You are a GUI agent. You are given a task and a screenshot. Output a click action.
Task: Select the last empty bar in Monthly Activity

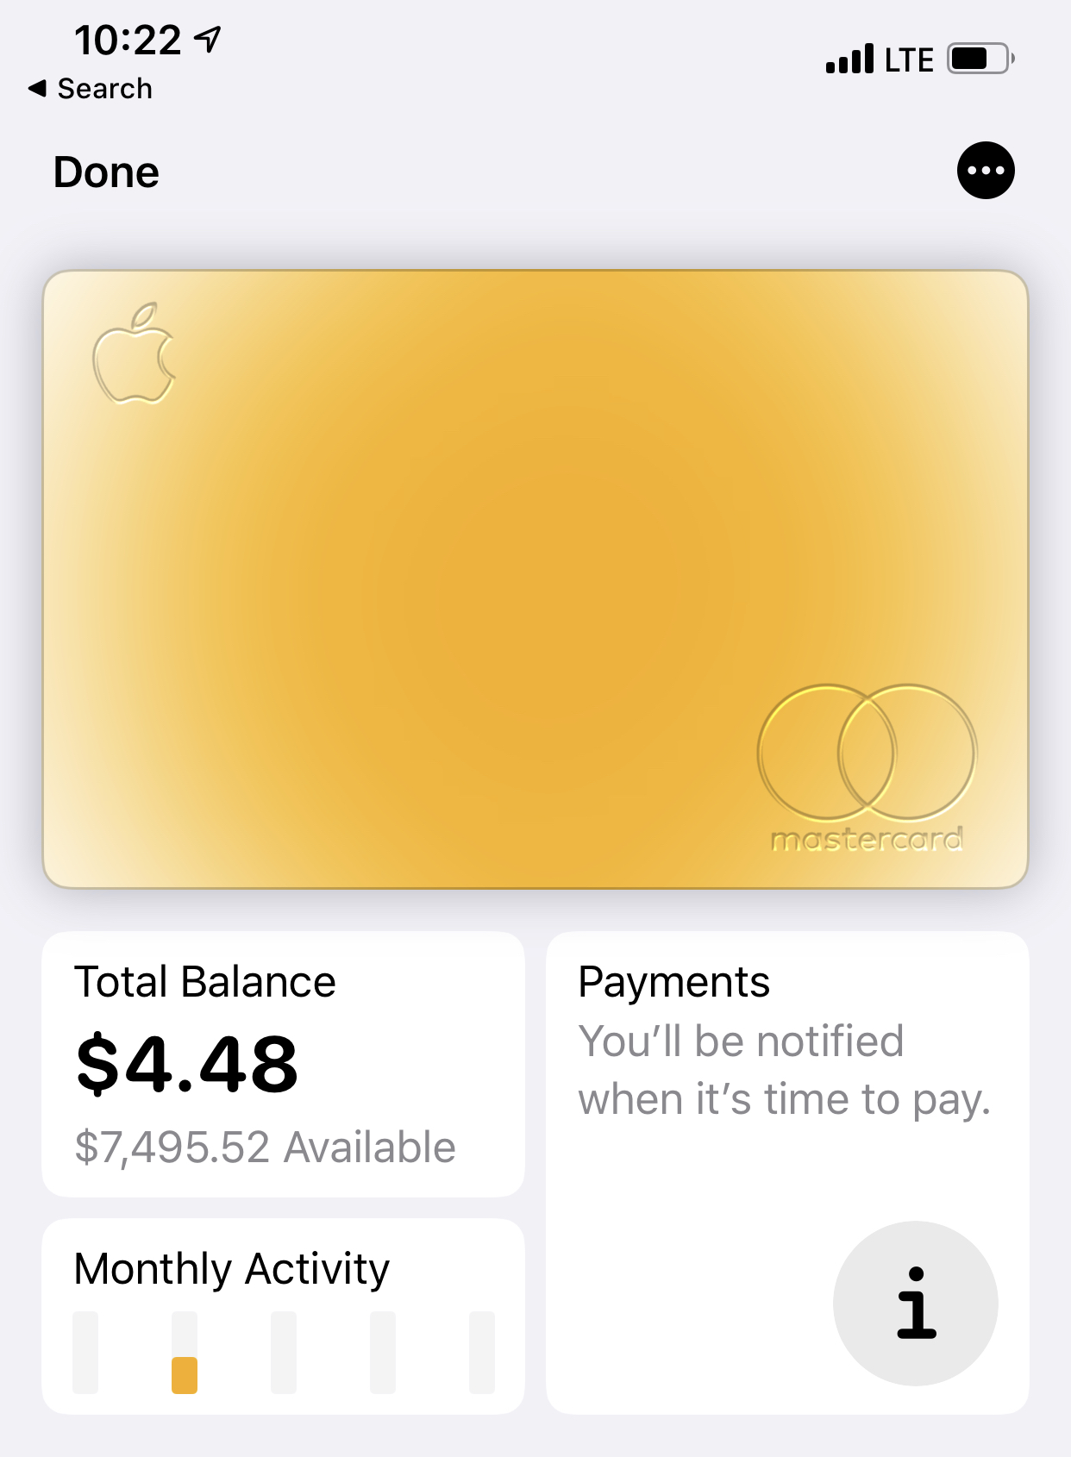coord(482,1353)
